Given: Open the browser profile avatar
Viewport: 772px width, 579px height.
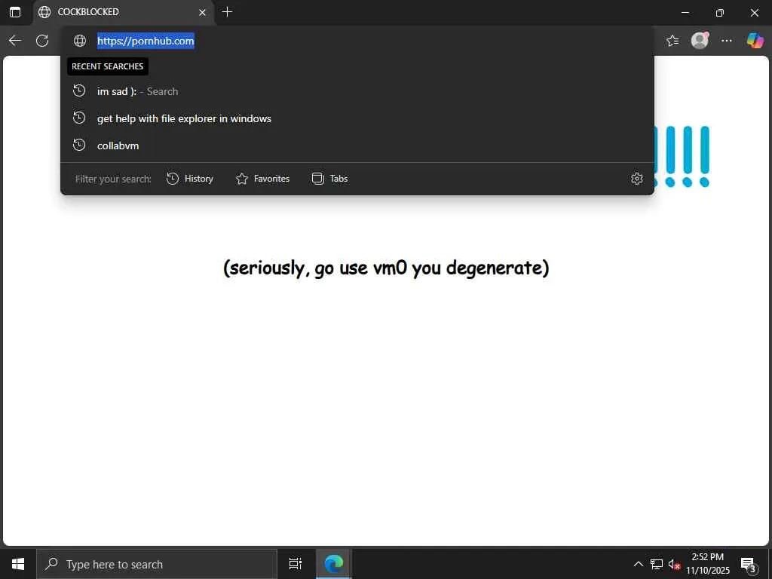Looking at the screenshot, I should (700, 41).
